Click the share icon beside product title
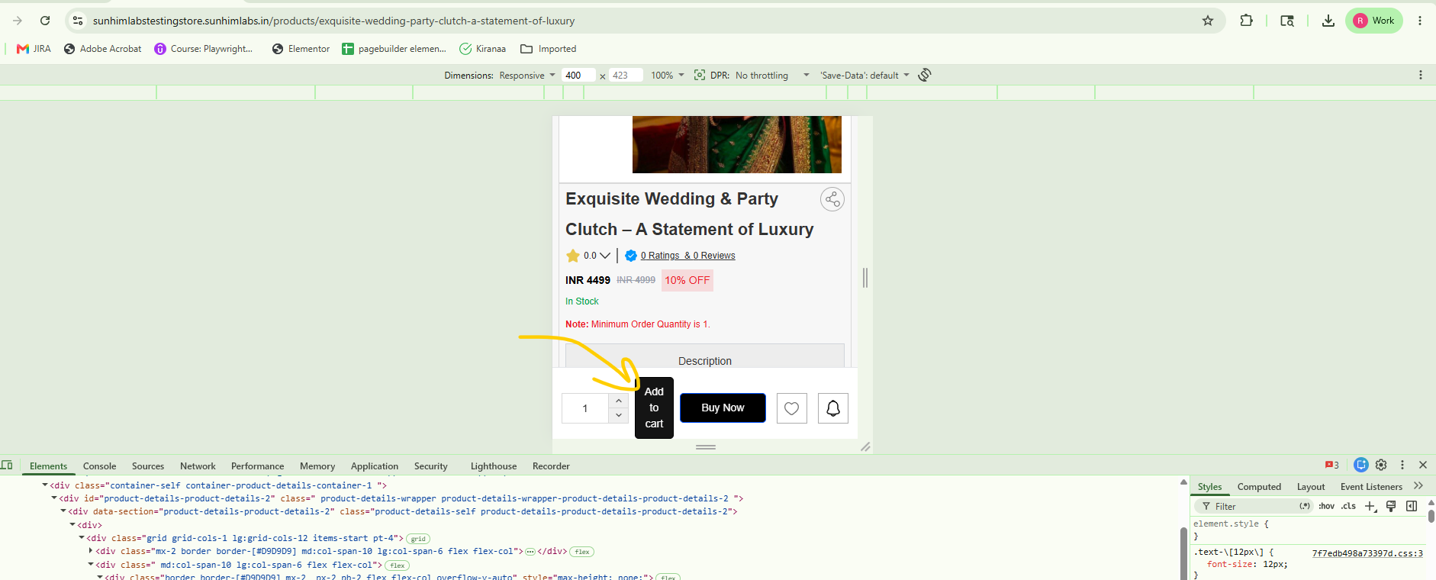The image size is (1436, 580). pos(832,199)
